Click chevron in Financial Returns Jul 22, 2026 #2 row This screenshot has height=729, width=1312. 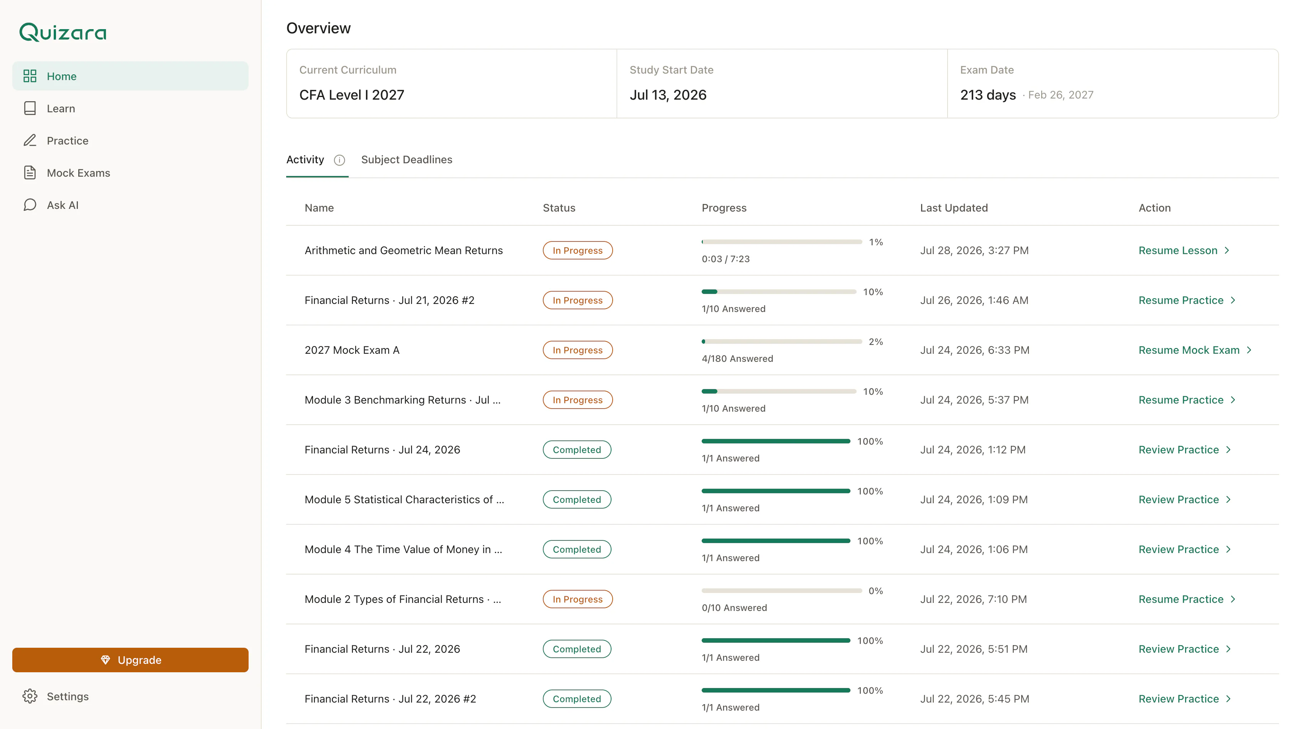pyautogui.click(x=1228, y=699)
